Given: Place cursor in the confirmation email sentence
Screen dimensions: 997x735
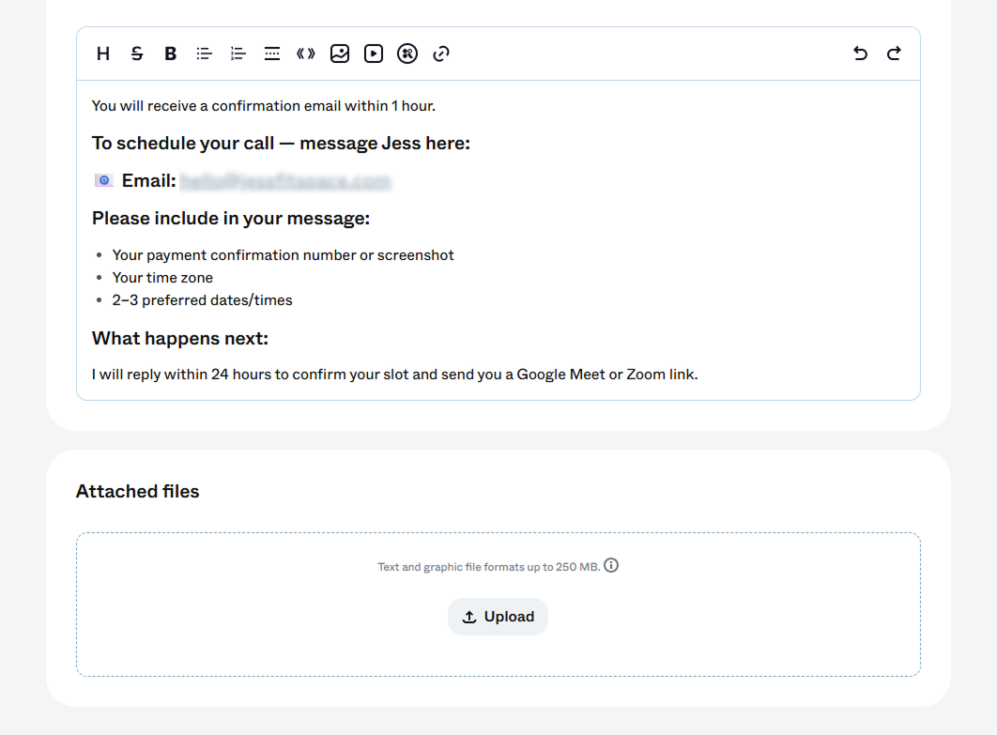Looking at the screenshot, I should (x=263, y=106).
